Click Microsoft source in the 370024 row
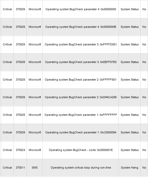This screenshot has height=178, width=148. [35, 150]
